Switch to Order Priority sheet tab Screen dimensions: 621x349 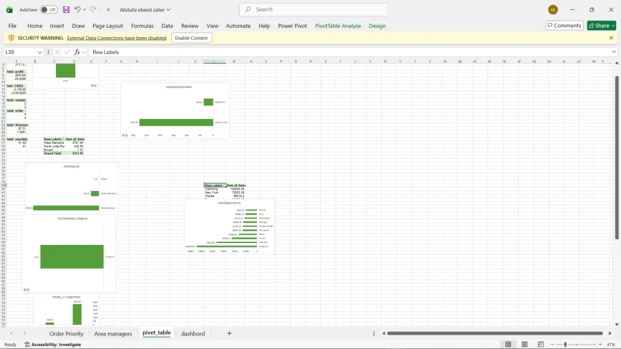[66, 334]
